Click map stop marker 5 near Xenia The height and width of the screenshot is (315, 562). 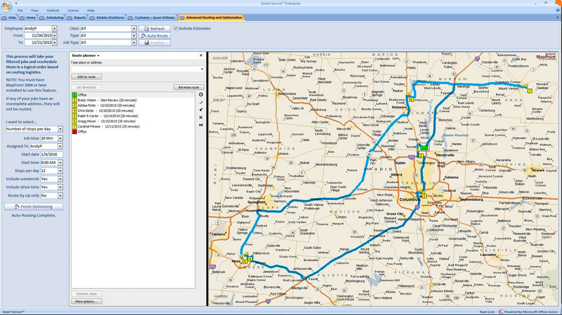pyautogui.click(x=245, y=262)
